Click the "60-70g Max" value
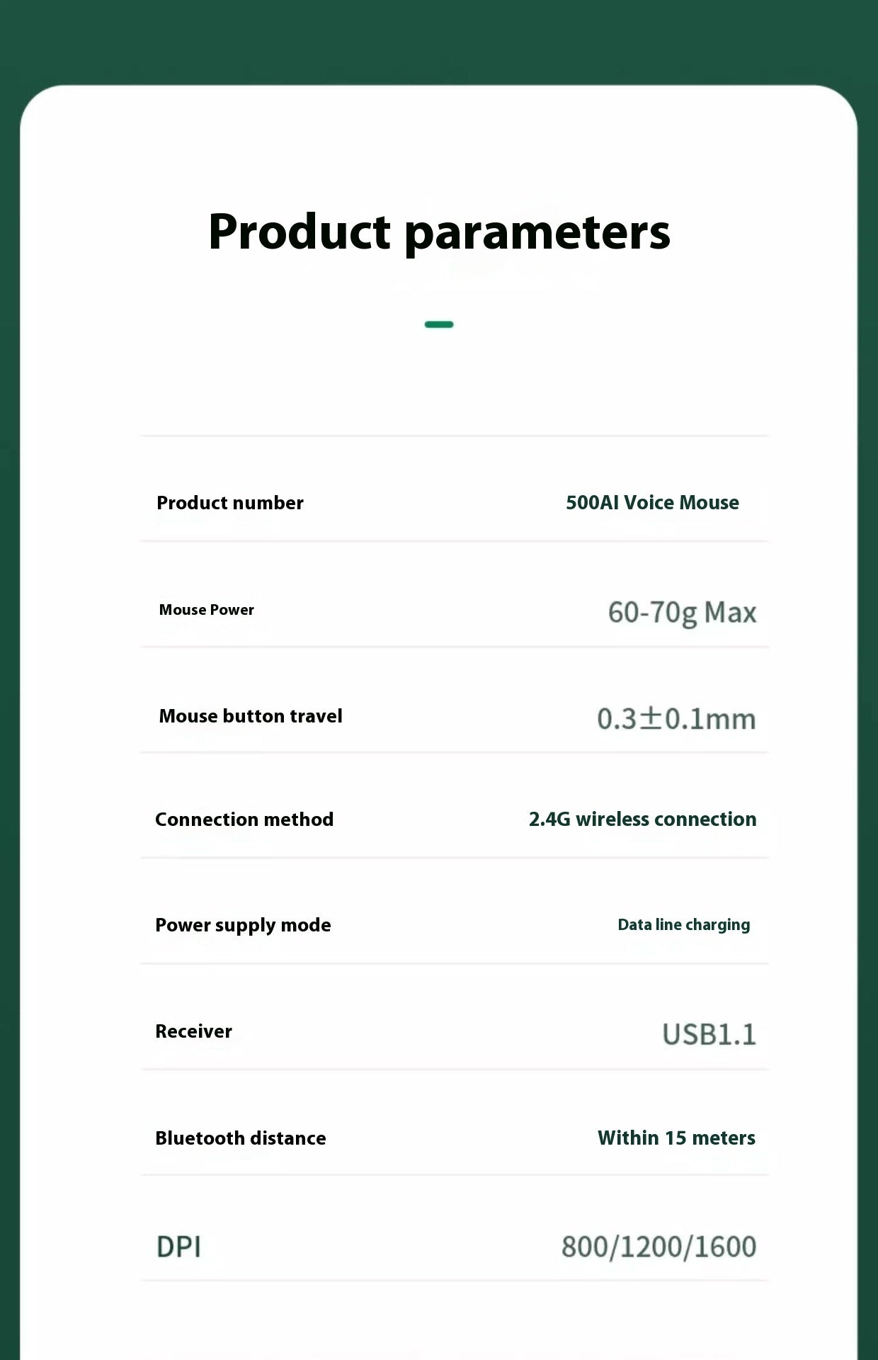878x1360 pixels. 682,612
